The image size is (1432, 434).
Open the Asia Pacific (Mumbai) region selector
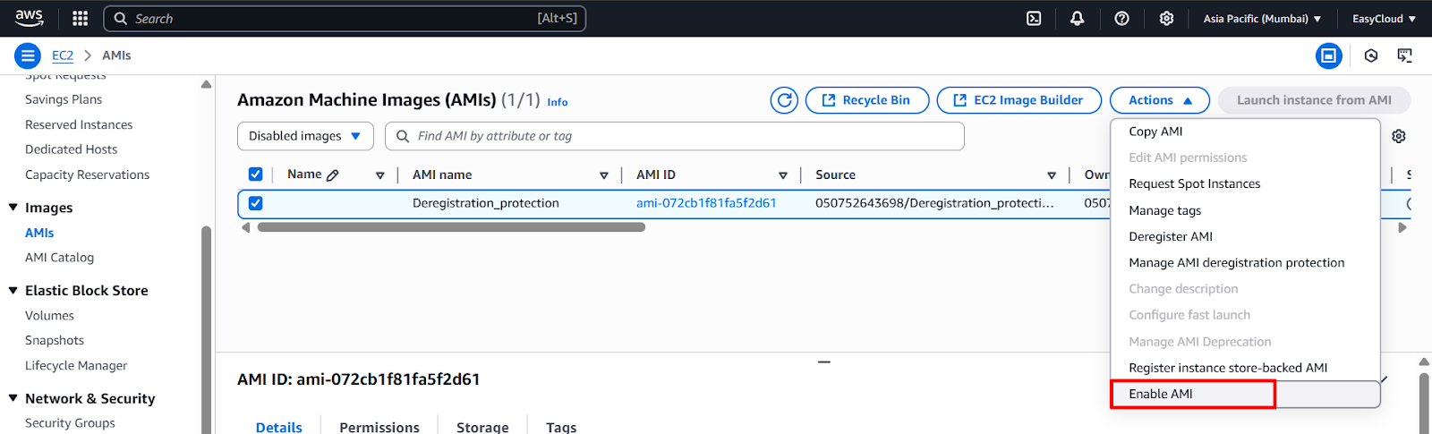pos(1262,18)
